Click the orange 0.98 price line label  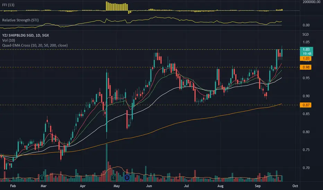(x=306, y=67)
